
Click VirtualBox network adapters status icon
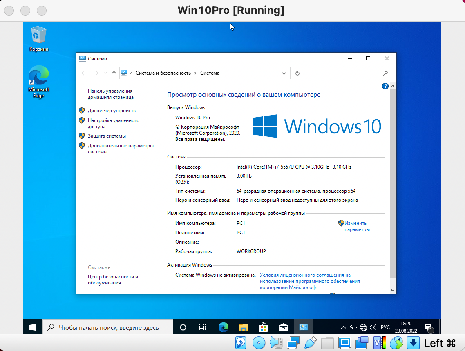point(293,343)
